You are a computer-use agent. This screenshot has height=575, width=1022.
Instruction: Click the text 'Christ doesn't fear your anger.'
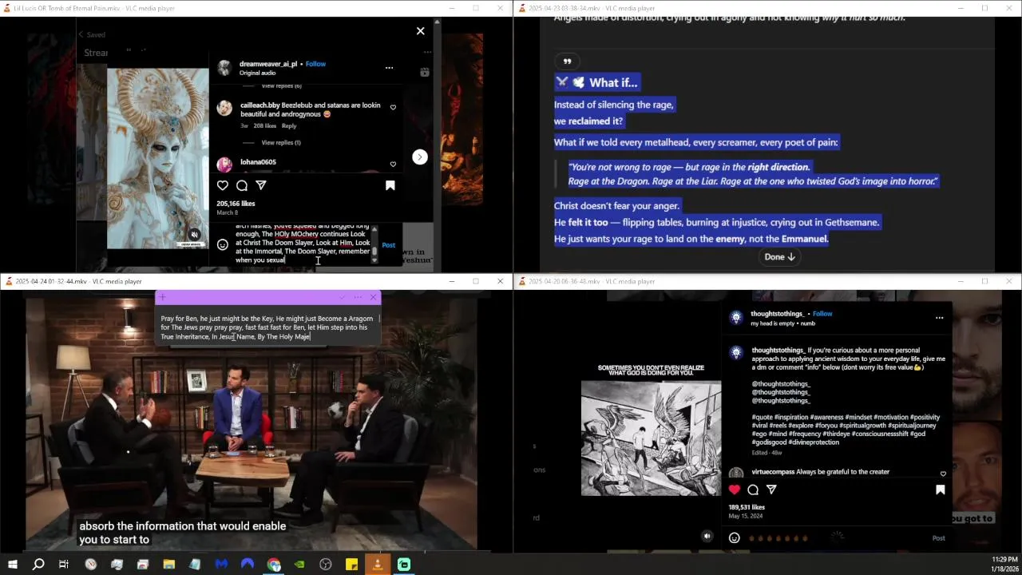(616, 206)
